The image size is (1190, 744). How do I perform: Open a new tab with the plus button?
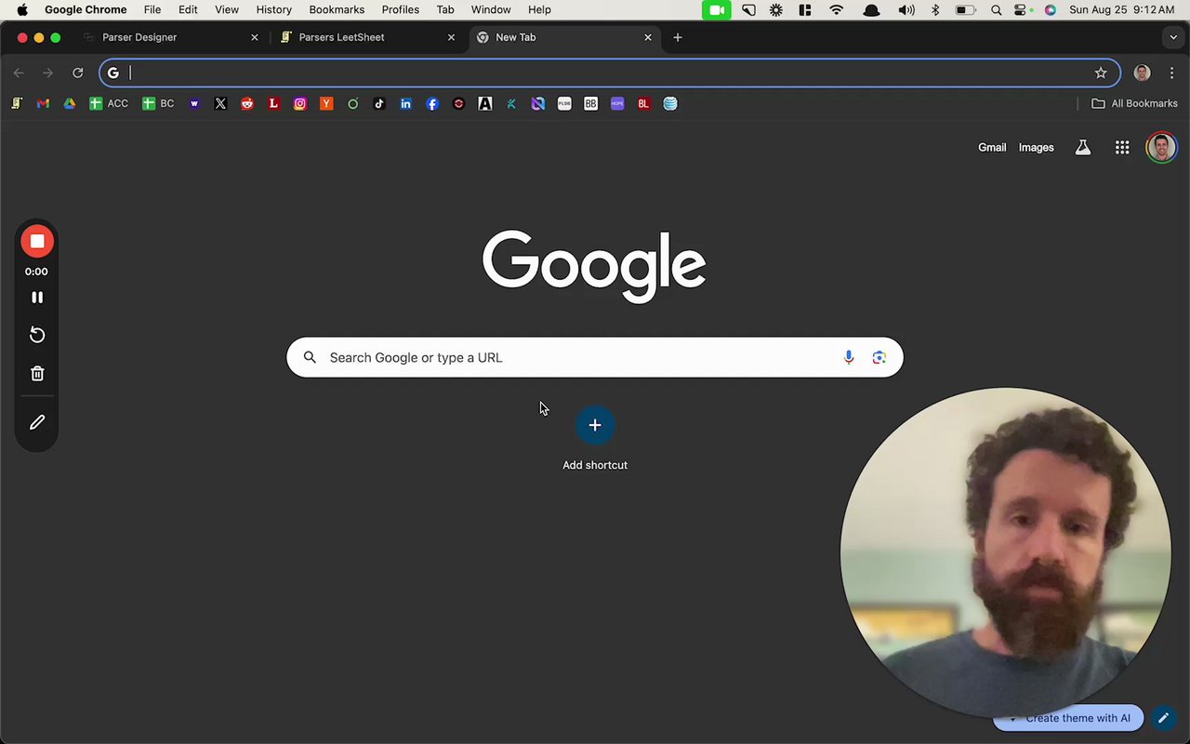click(x=678, y=37)
